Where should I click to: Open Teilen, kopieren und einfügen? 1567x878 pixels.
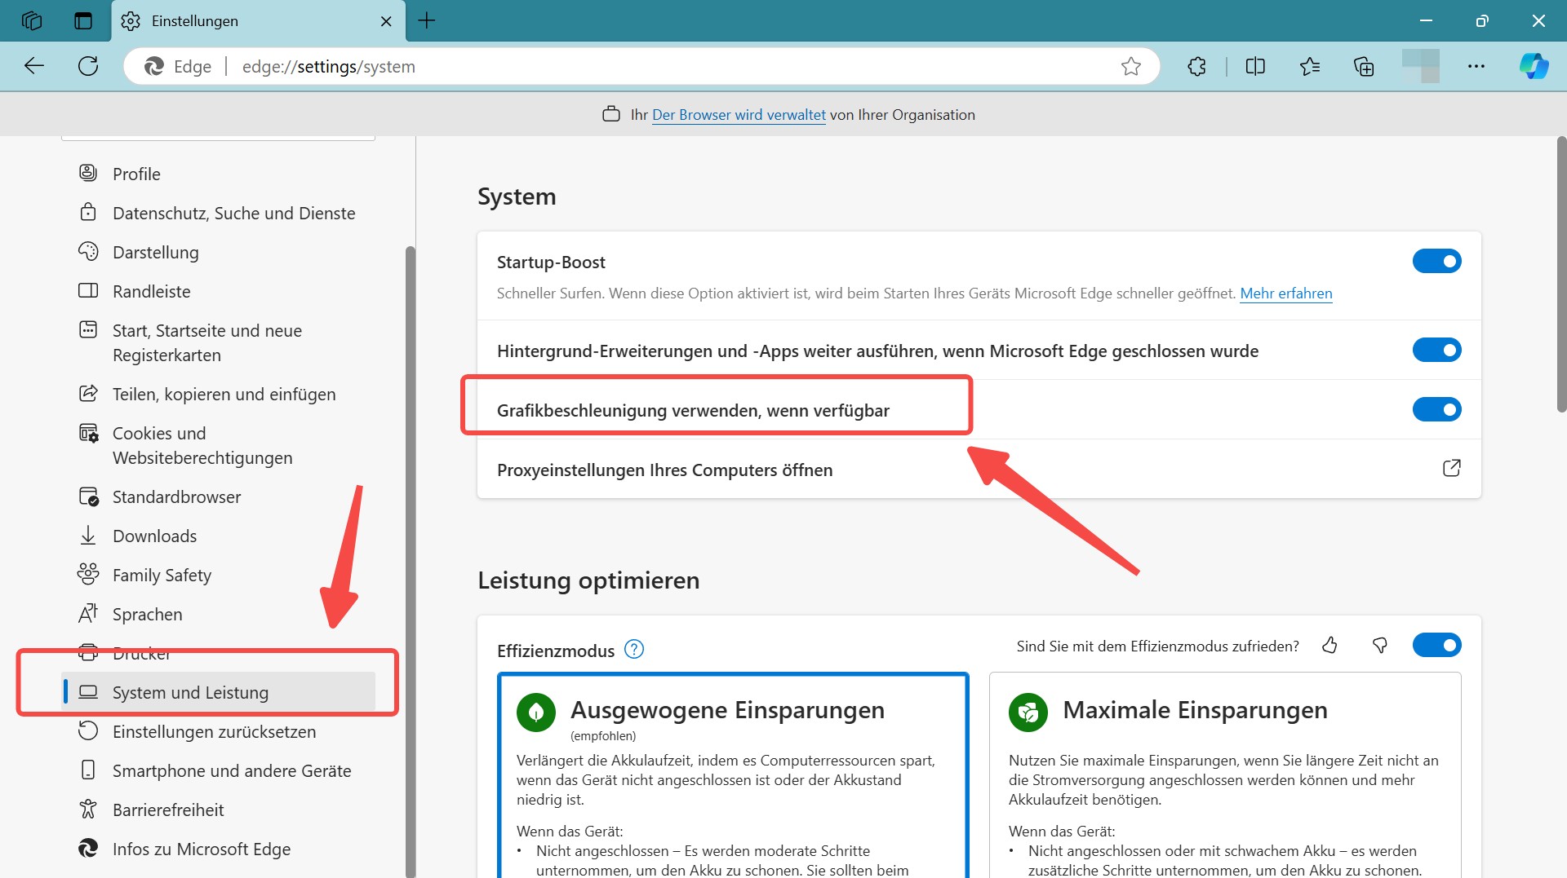tap(219, 394)
